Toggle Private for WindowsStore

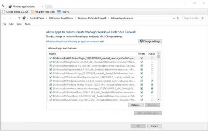tap(142, 92)
